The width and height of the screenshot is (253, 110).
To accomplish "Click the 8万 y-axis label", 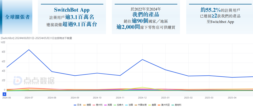I will click(3, 52).
